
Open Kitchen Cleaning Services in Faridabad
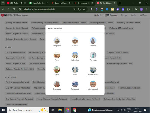click(x=52, y=99)
